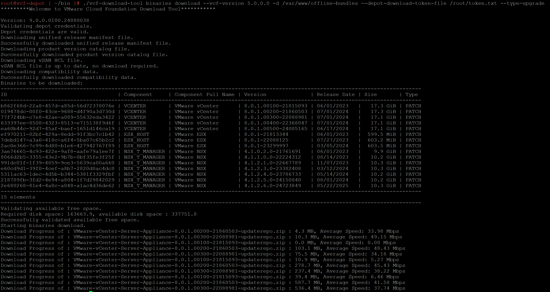Click the Release Date column header
This screenshot has height=292, width=550.
335,94
